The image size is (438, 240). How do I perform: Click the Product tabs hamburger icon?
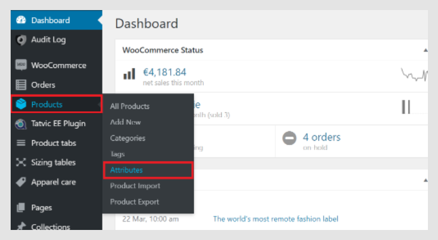[21, 143]
